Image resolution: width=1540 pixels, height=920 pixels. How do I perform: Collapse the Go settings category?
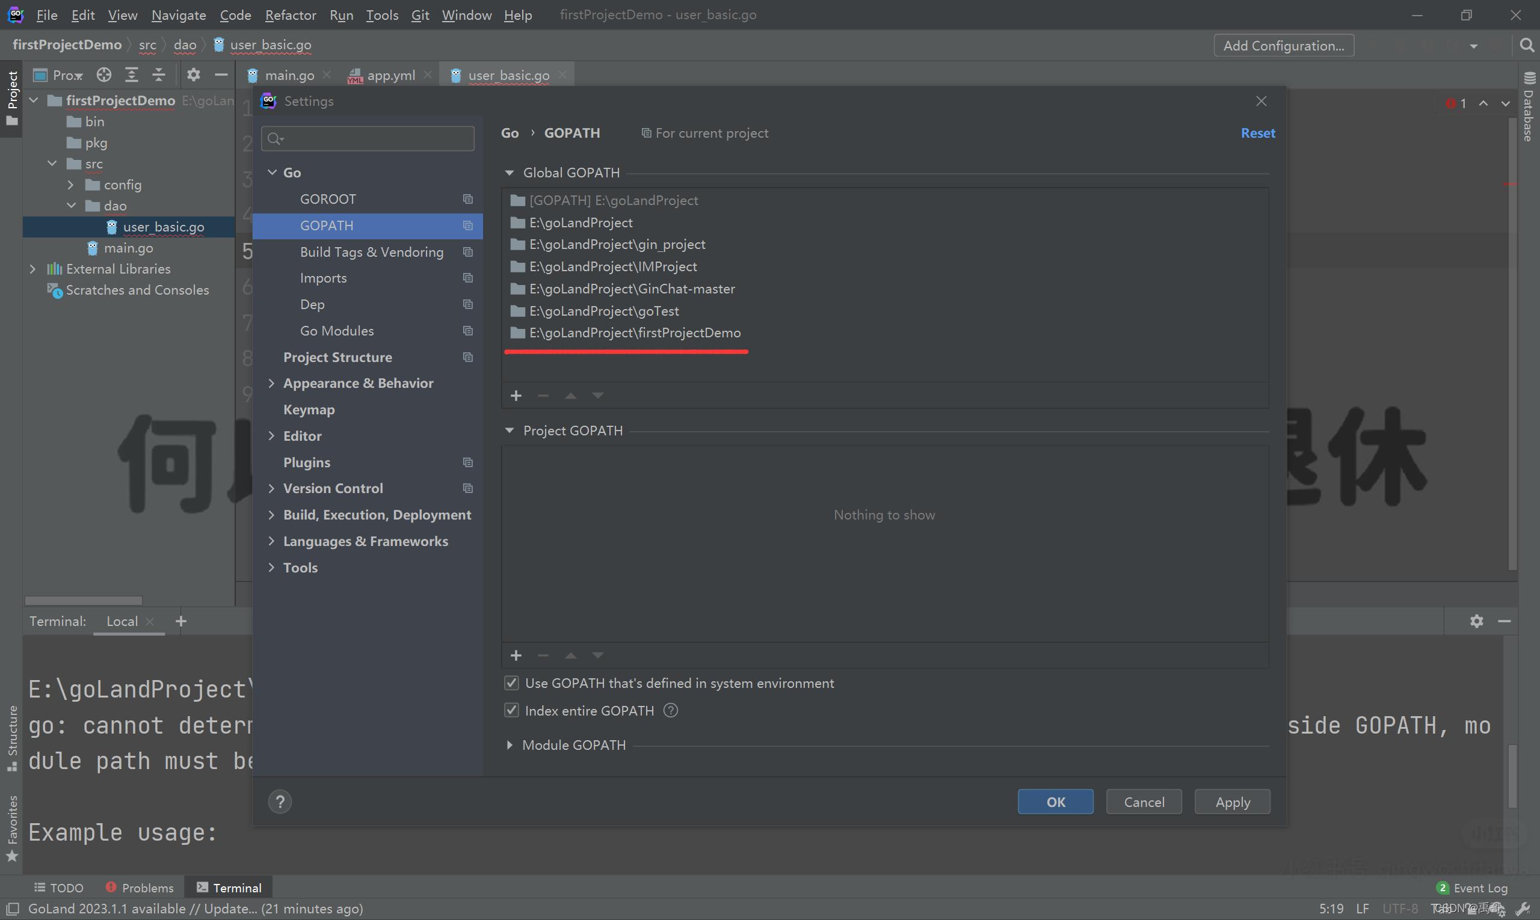click(272, 173)
